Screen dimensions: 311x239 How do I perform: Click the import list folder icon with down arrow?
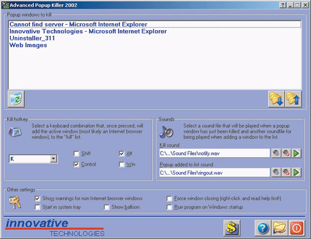pos(276,99)
